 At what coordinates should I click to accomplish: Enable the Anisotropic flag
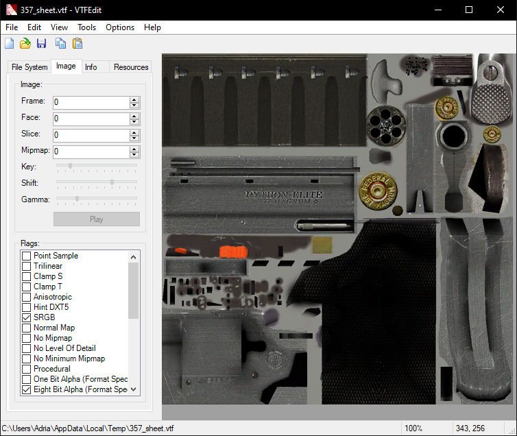coord(26,297)
